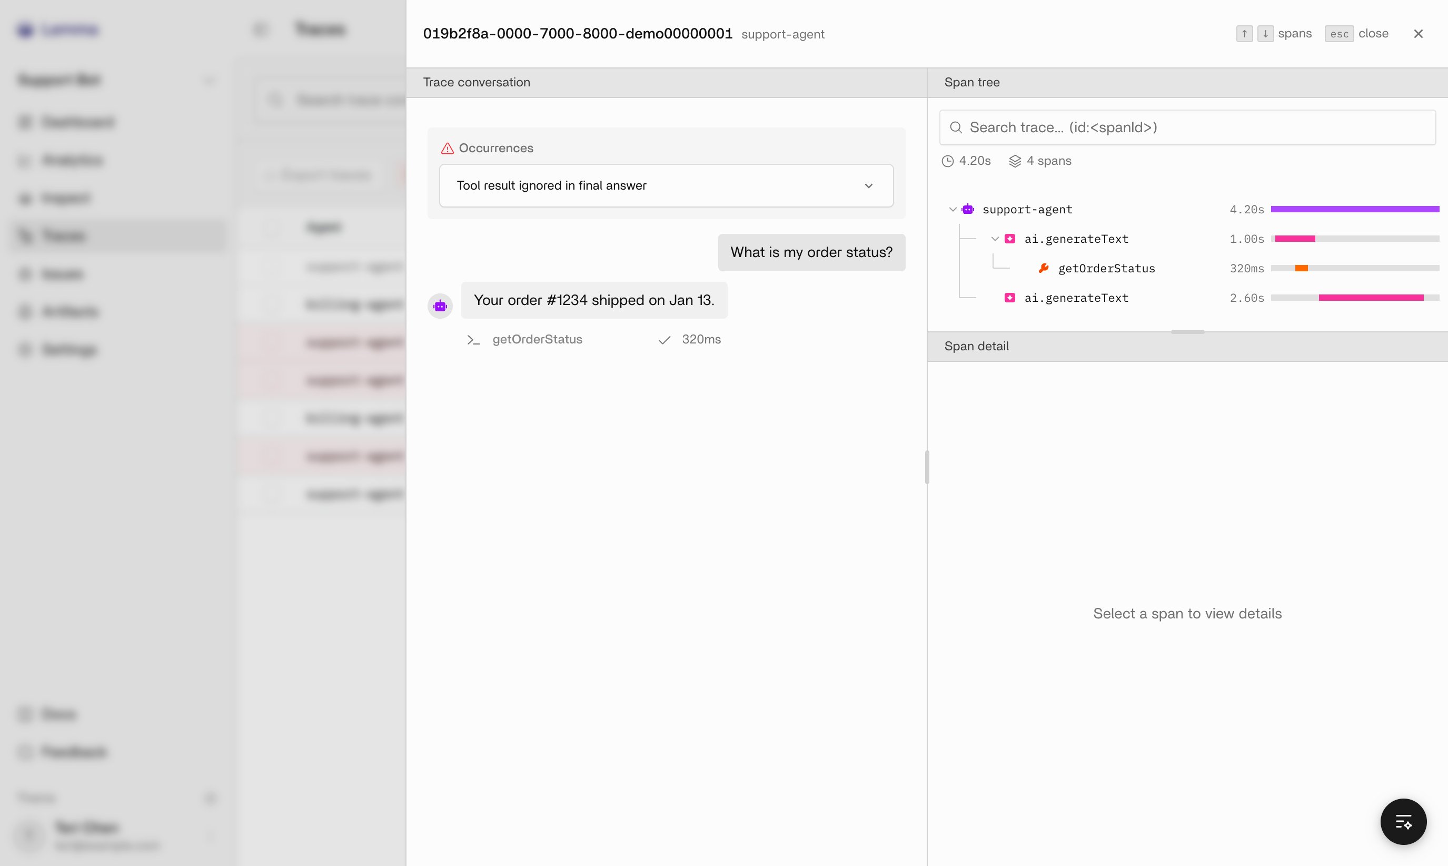The width and height of the screenshot is (1448, 866).
Task: Click the vertical divider handle between panels
Action: [x=927, y=467]
